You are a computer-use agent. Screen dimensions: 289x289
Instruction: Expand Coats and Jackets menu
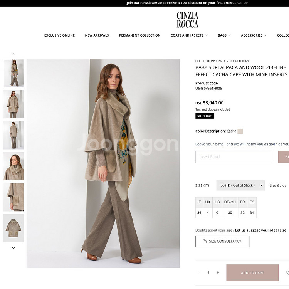tap(189, 35)
